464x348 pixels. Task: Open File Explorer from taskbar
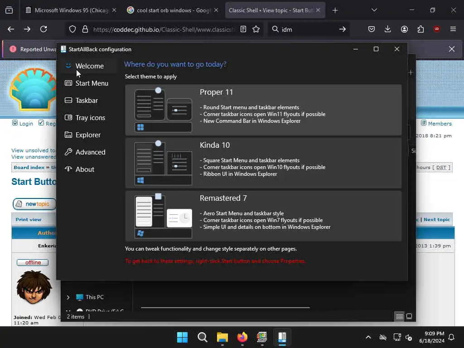point(222,337)
